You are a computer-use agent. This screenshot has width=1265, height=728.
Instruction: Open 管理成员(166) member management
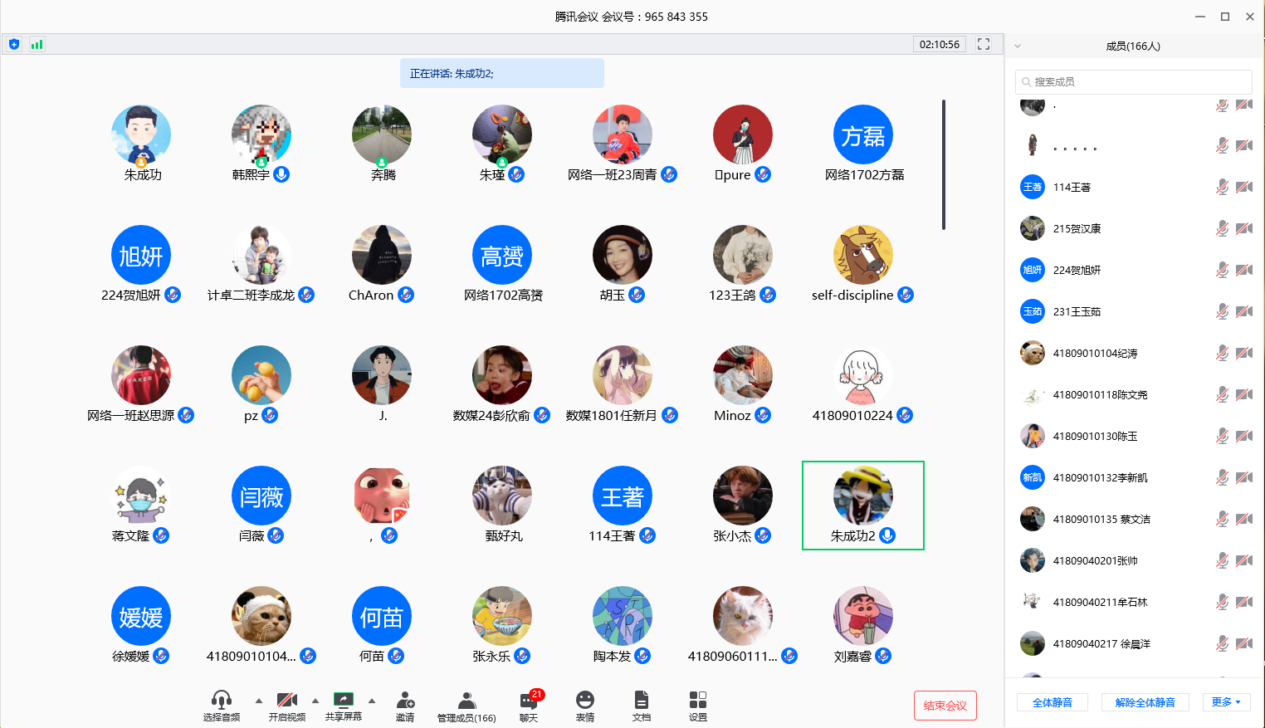(x=466, y=704)
